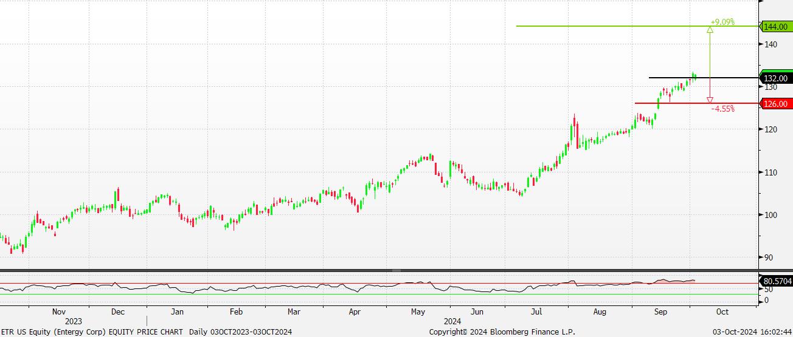Click the Oct month label on time axis
Image resolution: width=793 pixels, height=337 pixels.
pyautogui.click(x=722, y=311)
